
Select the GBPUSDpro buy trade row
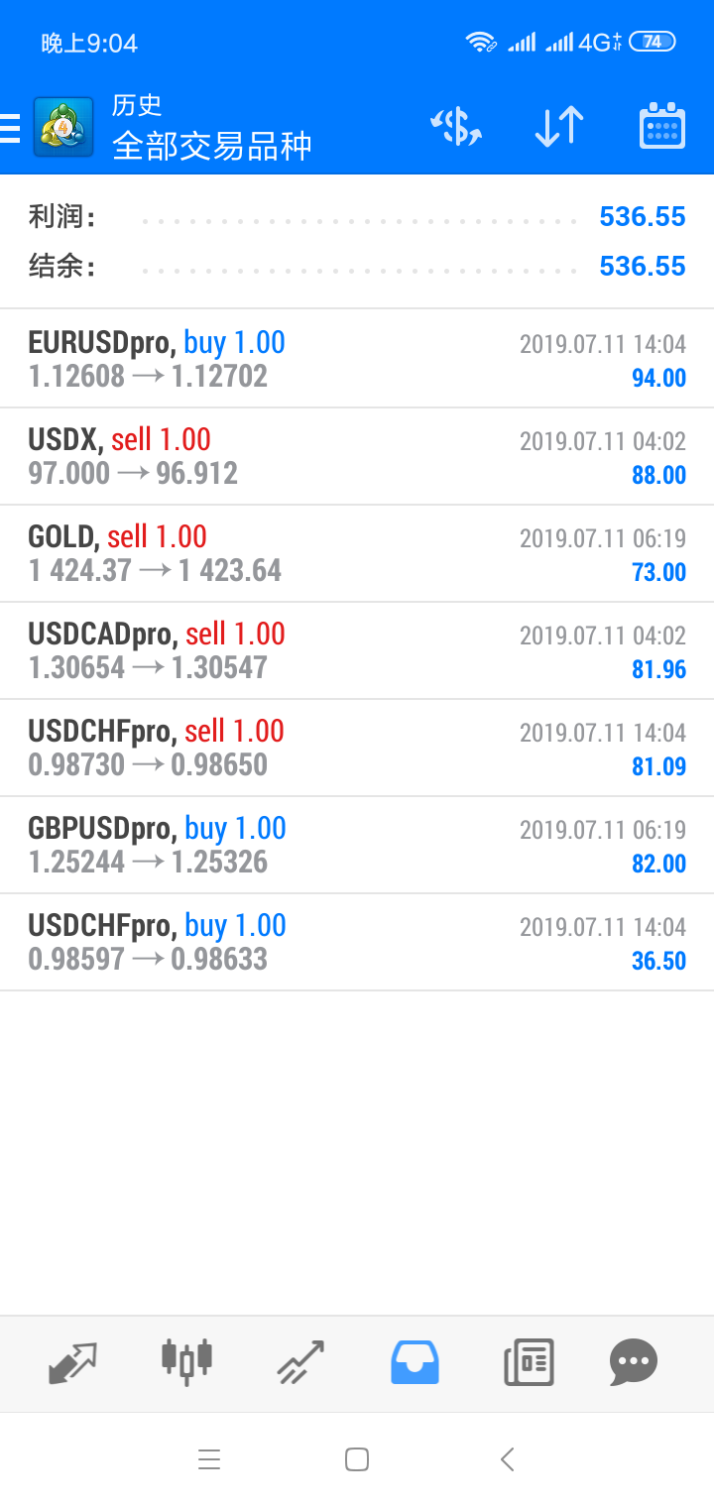[x=357, y=845]
